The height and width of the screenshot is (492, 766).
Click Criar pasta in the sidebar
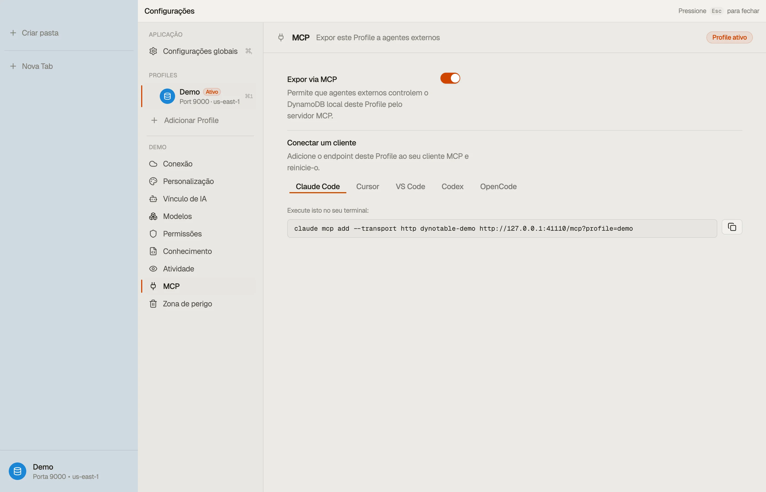40,33
